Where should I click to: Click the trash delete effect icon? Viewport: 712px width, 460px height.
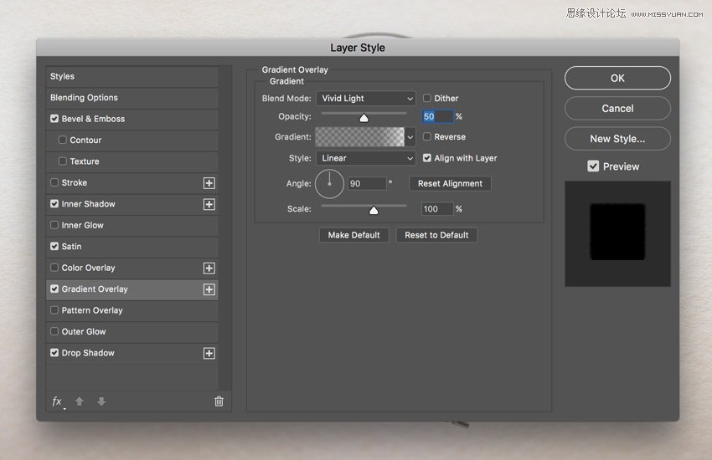click(219, 401)
